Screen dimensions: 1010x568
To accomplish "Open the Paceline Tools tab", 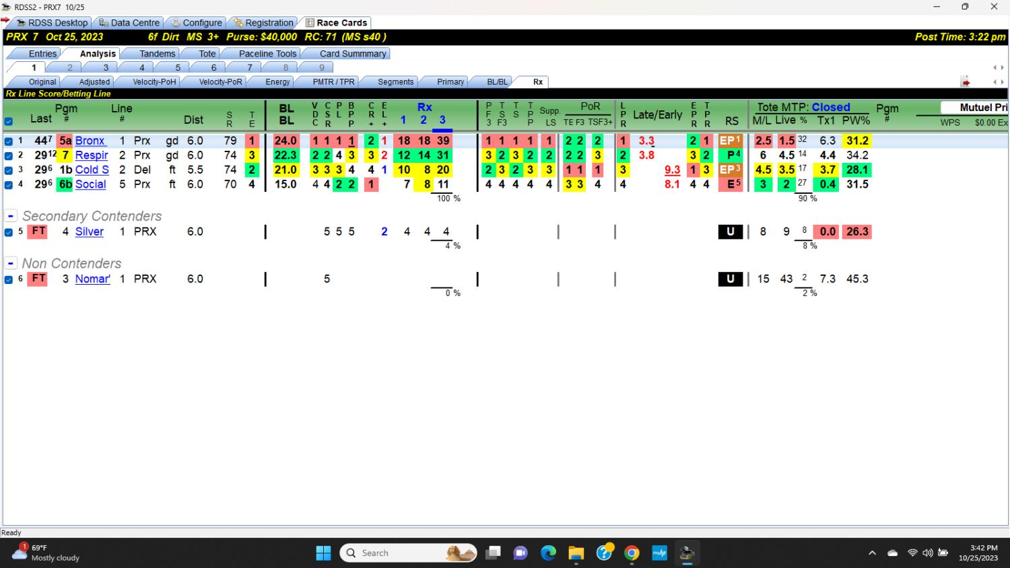I will (267, 54).
